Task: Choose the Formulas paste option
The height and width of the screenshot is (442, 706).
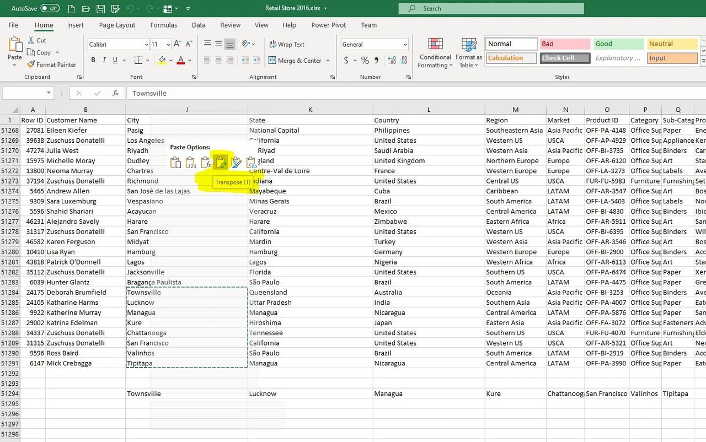Action: click(x=206, y=162)
